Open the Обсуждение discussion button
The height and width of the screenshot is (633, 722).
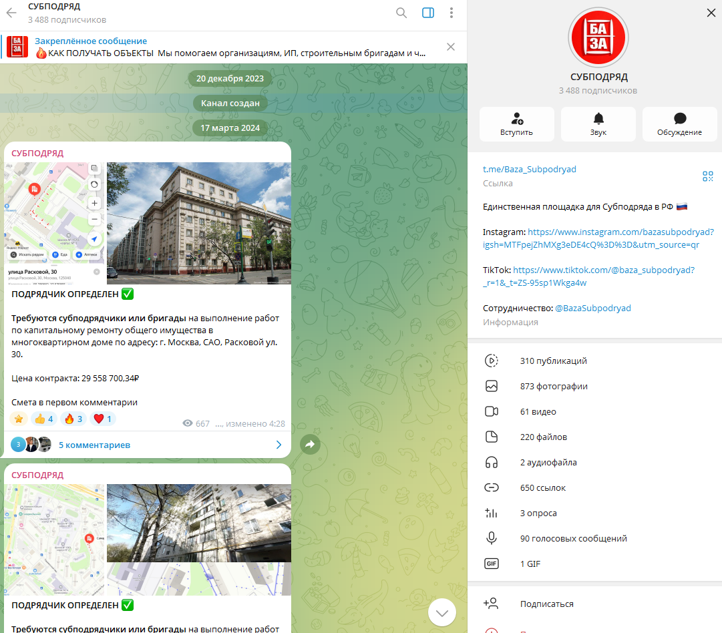coord(680,124)
